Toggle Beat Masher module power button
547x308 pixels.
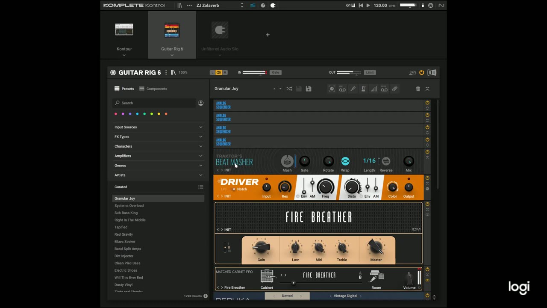tap(427, 152)
